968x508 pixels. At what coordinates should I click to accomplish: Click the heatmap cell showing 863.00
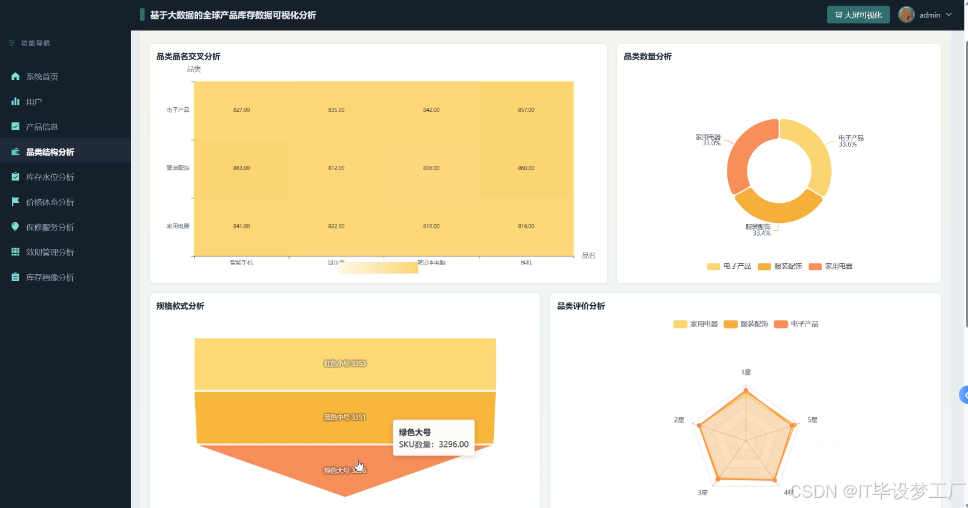pos(241,168)
